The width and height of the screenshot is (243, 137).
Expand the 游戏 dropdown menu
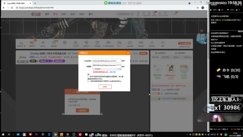tap(82, 14)
